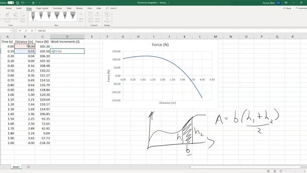Image resolution: width=307 pixels, height=173 pixels.
Task: Open the Help ribbon tab
Action: (99, 8)
